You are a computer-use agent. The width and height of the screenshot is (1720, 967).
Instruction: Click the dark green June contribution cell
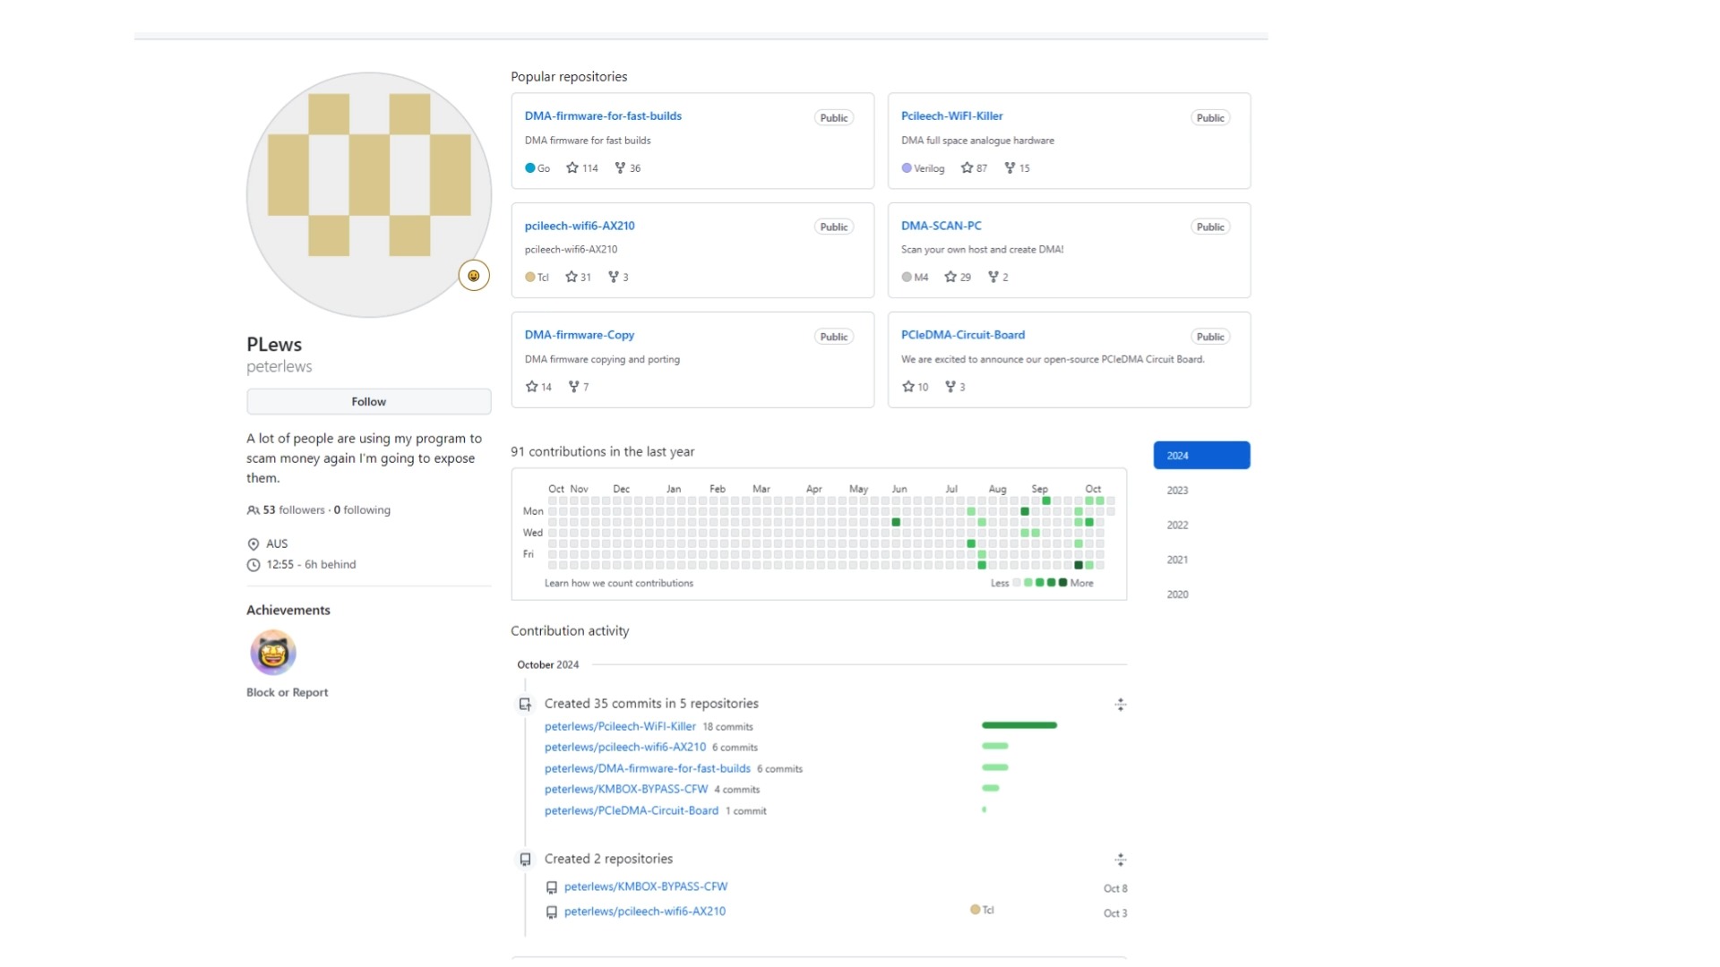click(x=896, y=522)
